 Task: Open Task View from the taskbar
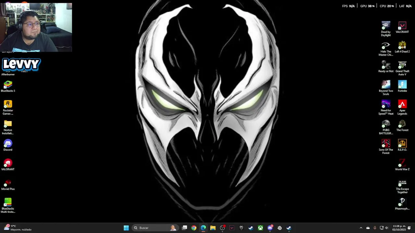coord(184,228)
